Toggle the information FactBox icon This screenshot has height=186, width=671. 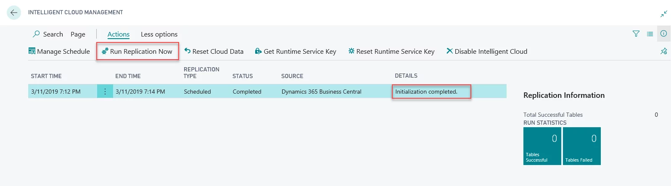[663, 34]
